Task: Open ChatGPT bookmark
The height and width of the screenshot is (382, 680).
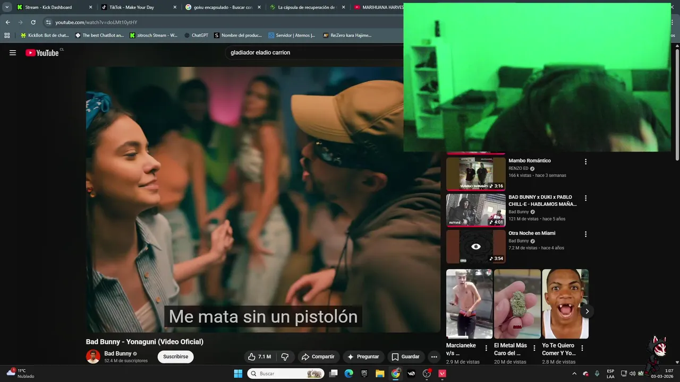Action: pos(196,36)
